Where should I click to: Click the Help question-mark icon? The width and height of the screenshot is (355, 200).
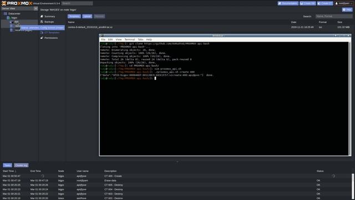344,10
